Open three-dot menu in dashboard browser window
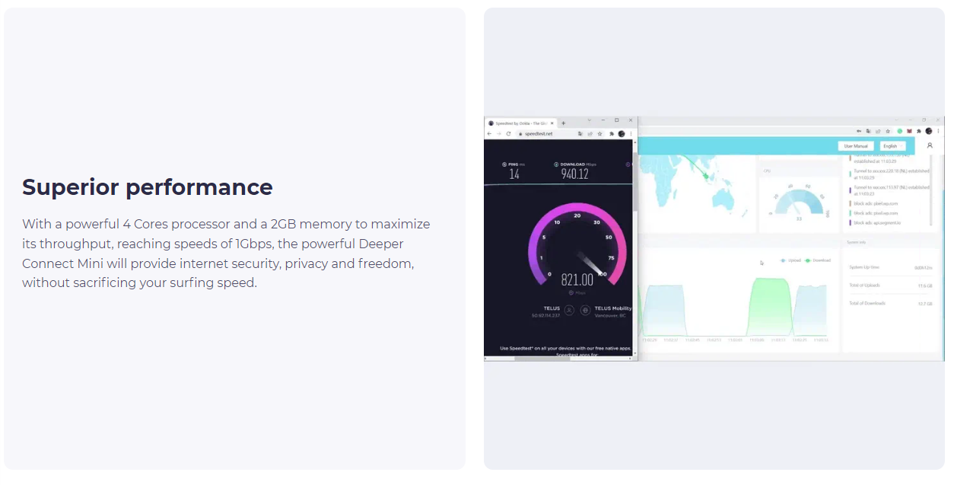Image resolution: width=954 pixels, height=485 pixels. [938, 131]
